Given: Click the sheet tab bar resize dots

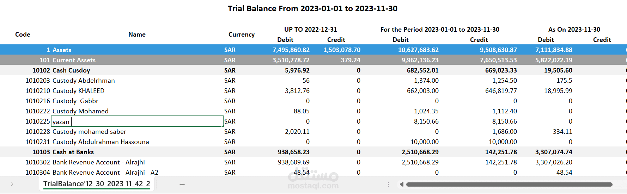Looking at the screenshot, I should coord(388,184).
